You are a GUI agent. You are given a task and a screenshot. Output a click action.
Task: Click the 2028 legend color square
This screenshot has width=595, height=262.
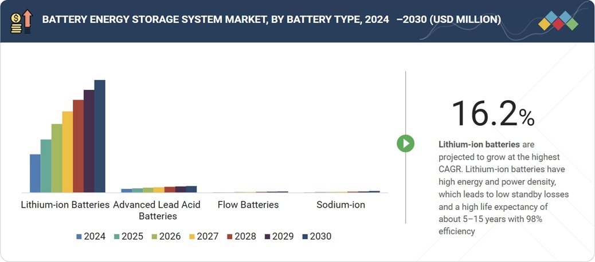click(x=230, y=236)
